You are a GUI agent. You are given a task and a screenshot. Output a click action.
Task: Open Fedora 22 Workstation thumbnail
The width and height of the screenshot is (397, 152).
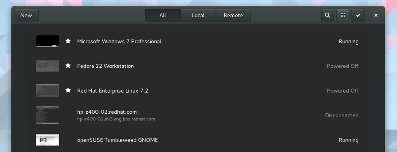(47, 66)
